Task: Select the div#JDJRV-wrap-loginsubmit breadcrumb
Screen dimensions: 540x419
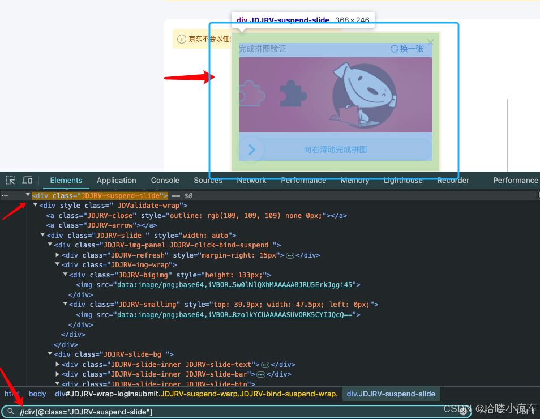Action: click(196, 394)
